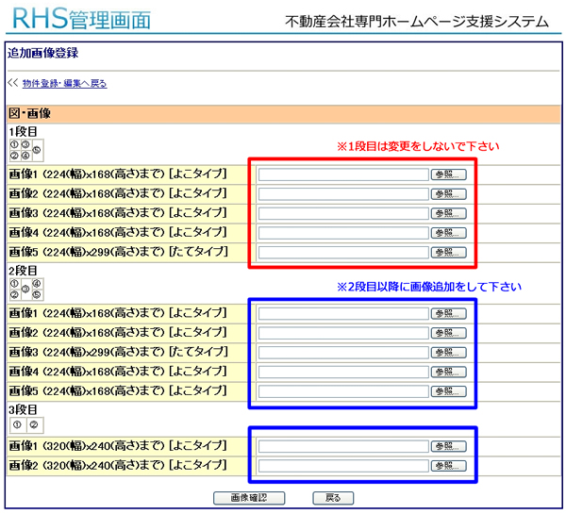The width and height of the screenshot is (566, 514).
Task: Click 参照 button for 3段目 画像1
Action: point(449,446)
